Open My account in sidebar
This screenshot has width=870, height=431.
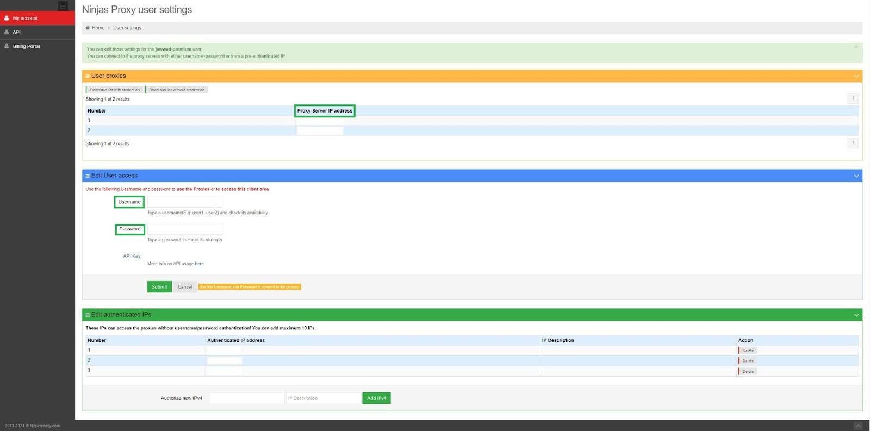[x=38, y=18]
